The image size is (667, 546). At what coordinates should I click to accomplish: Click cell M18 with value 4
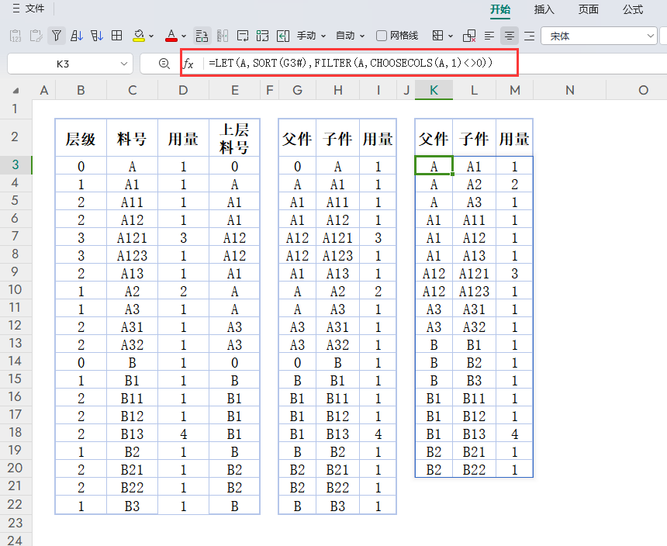(514, 434)
